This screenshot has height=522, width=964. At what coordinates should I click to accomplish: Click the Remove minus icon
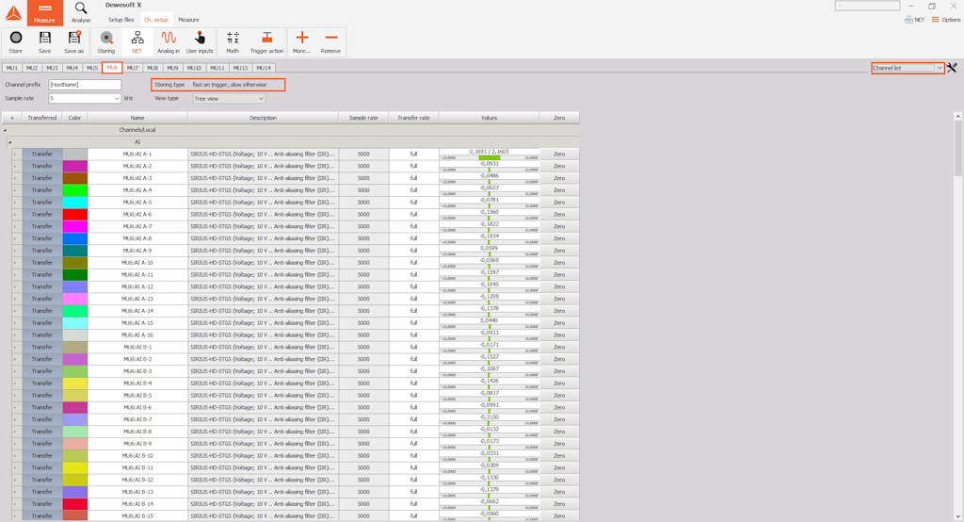[330, 42]
